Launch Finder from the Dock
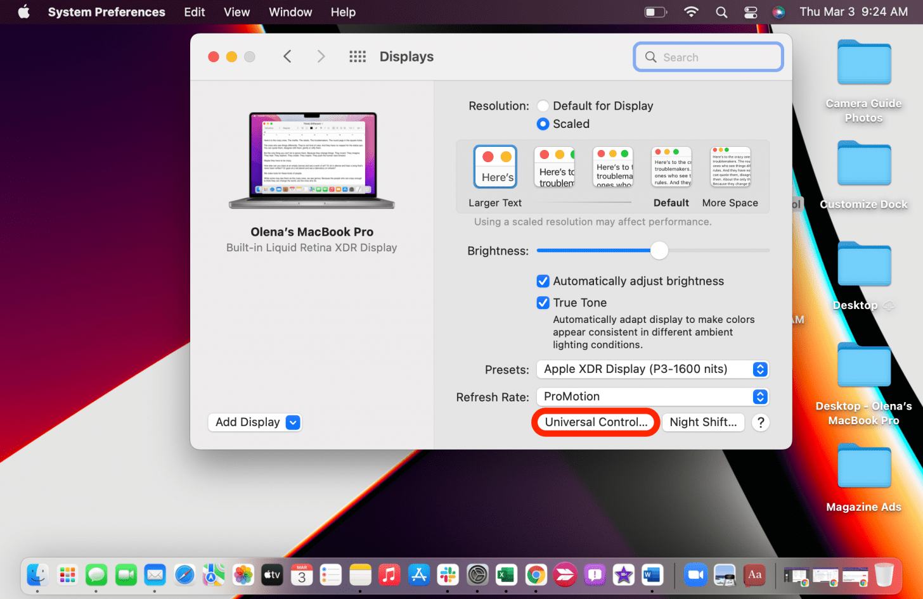Screen dimensions: 923x599 point(38,575)
